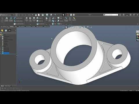Click the Print icon in quick access

[51, 15]
